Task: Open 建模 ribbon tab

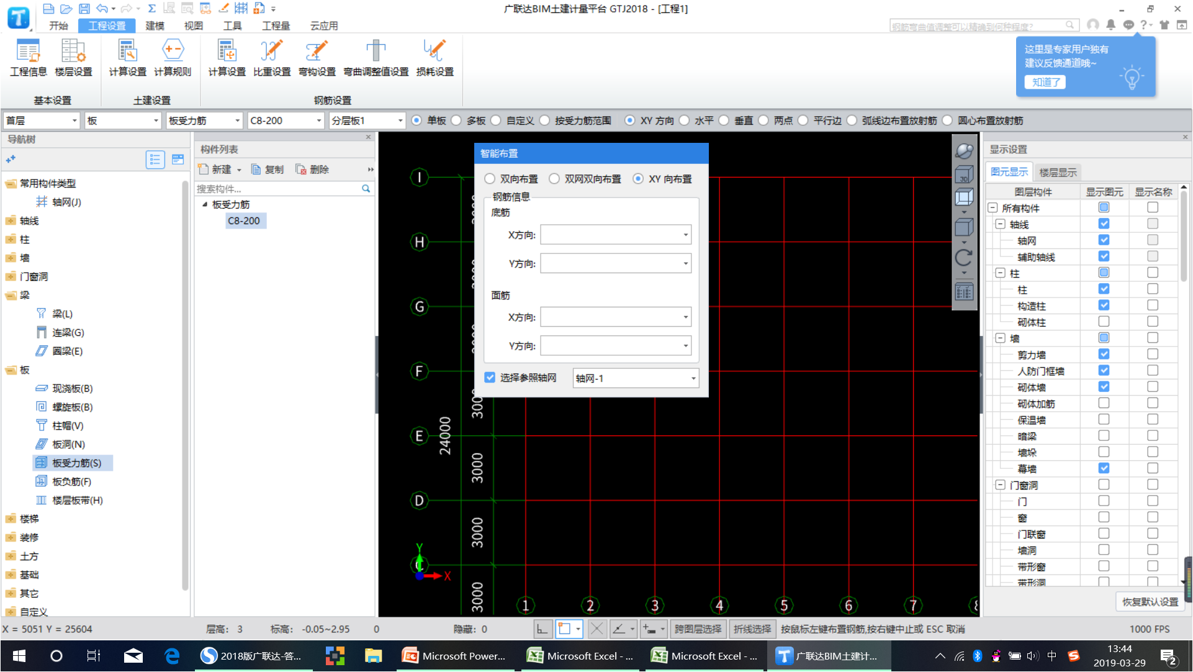Action: tap(155, 25)
